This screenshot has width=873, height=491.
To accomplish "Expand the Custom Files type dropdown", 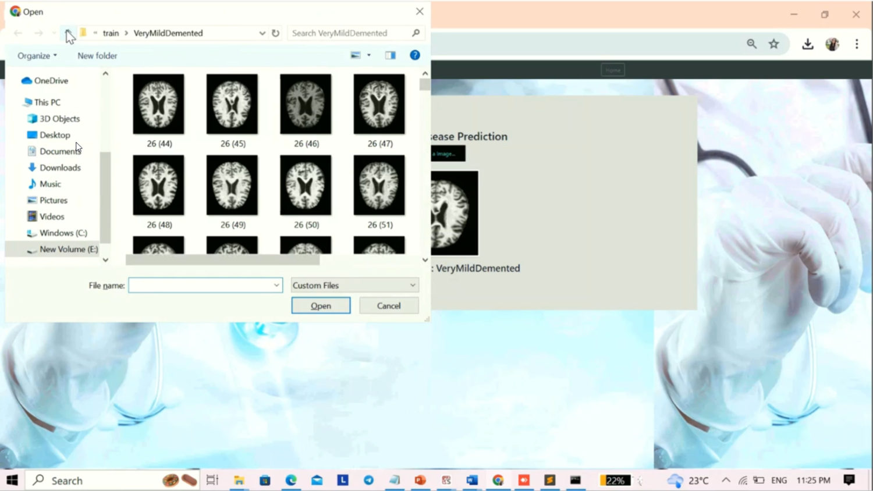I will 413,286.
